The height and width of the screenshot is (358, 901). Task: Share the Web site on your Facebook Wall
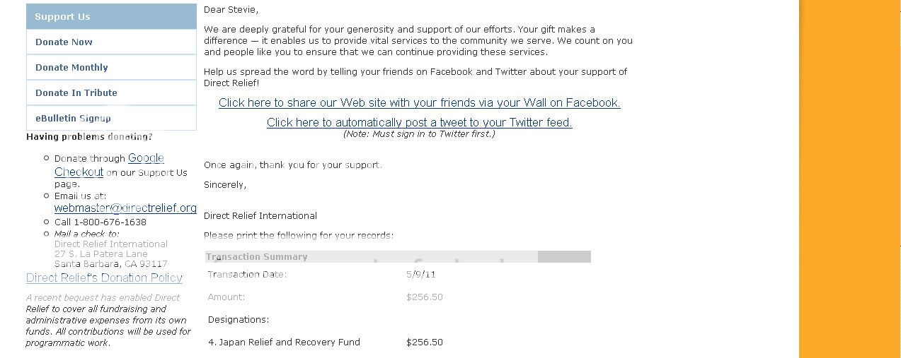419,103
